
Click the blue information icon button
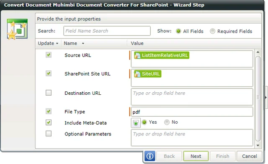coord(150,156)
